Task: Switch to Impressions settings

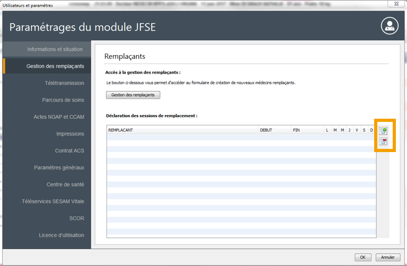Action: [x=47, y=134]
